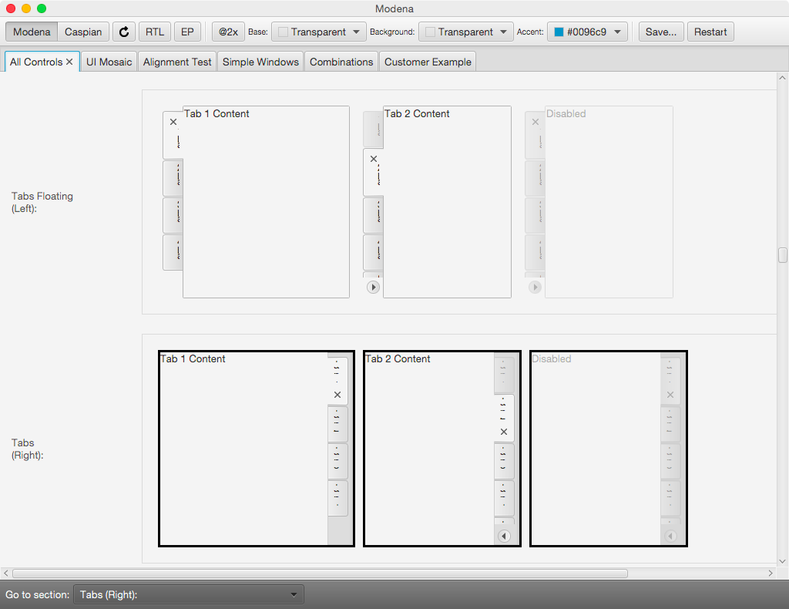The height and width of the screenshot is (609, 789).
Task: Open the Background color dropdown
Action: click(x=466, y=32)
